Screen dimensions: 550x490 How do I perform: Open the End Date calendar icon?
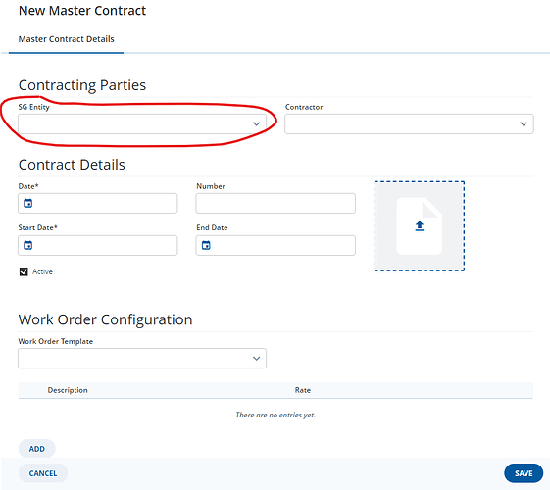[x=206, y=245]
